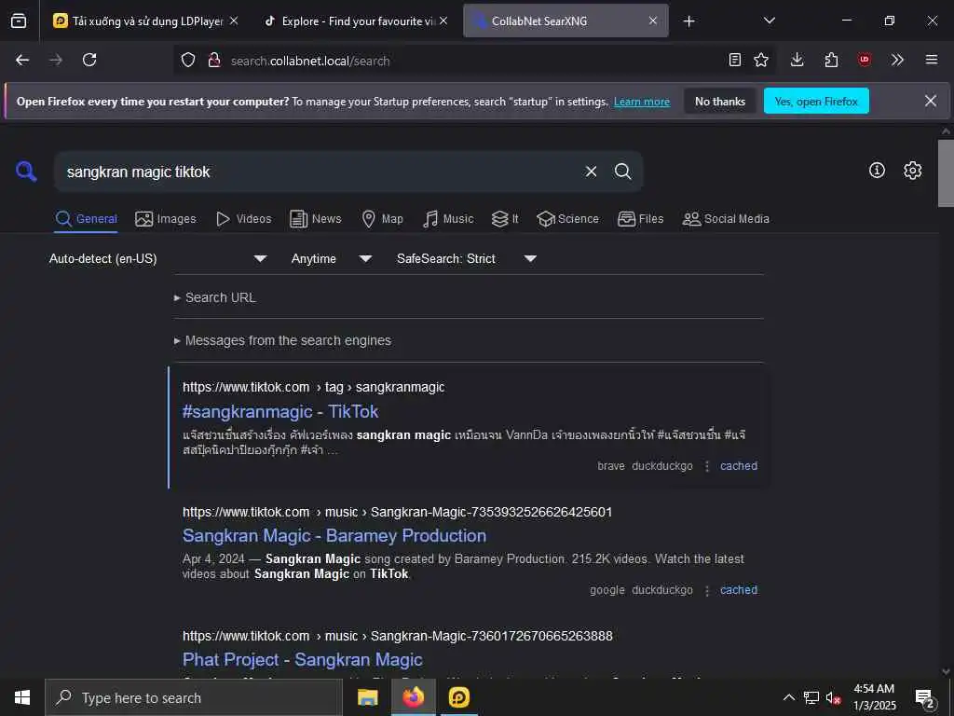Open new tab with plus button
Image resolution: width=954 pixels, height=716 pixels.
point(688,21)
